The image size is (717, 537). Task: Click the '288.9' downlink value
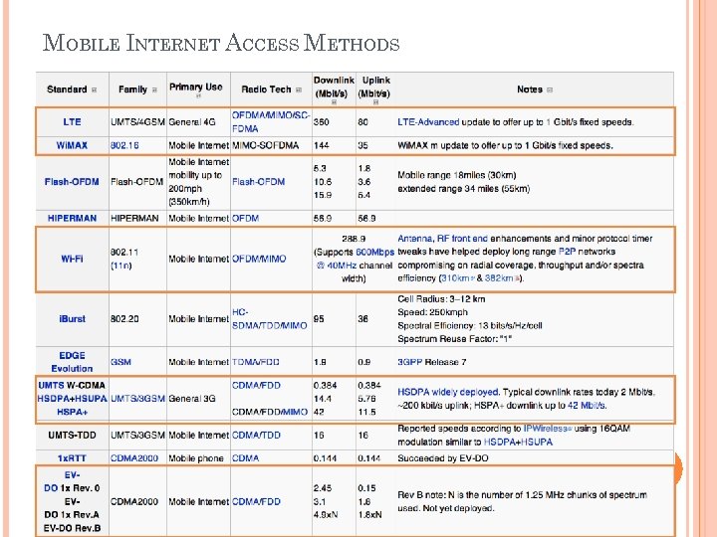tap(354, 239)
